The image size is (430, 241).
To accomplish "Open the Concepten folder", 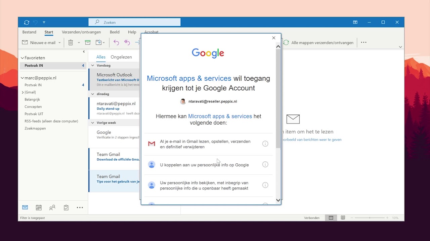I will point(33,107).
